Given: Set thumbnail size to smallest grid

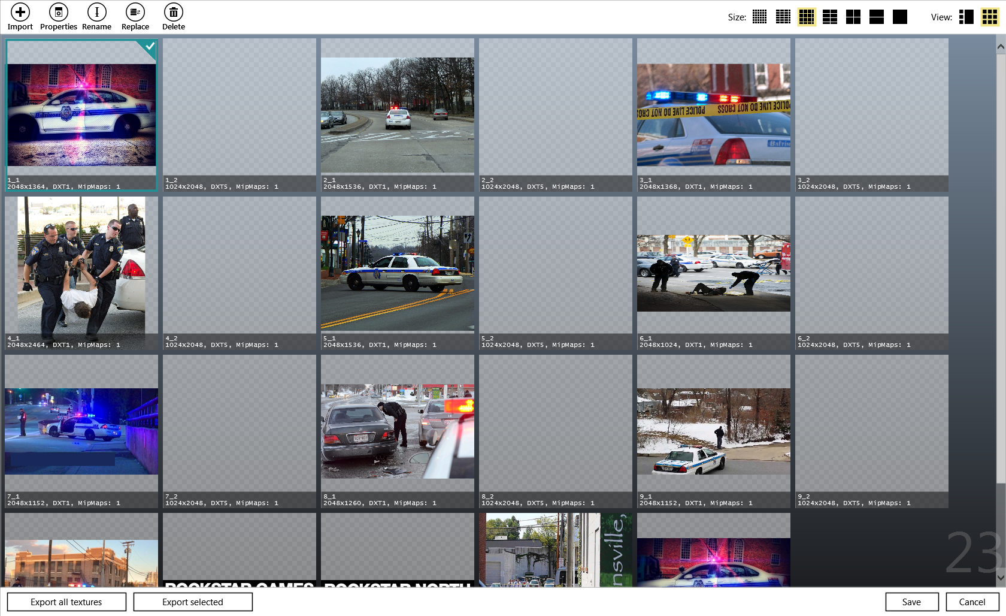Looking at the screenshot, I should click(759, 17).
